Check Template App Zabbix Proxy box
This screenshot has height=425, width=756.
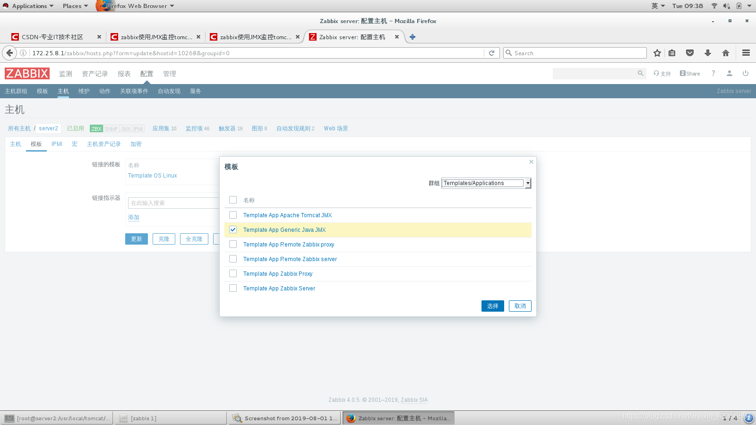pos(233,273)
